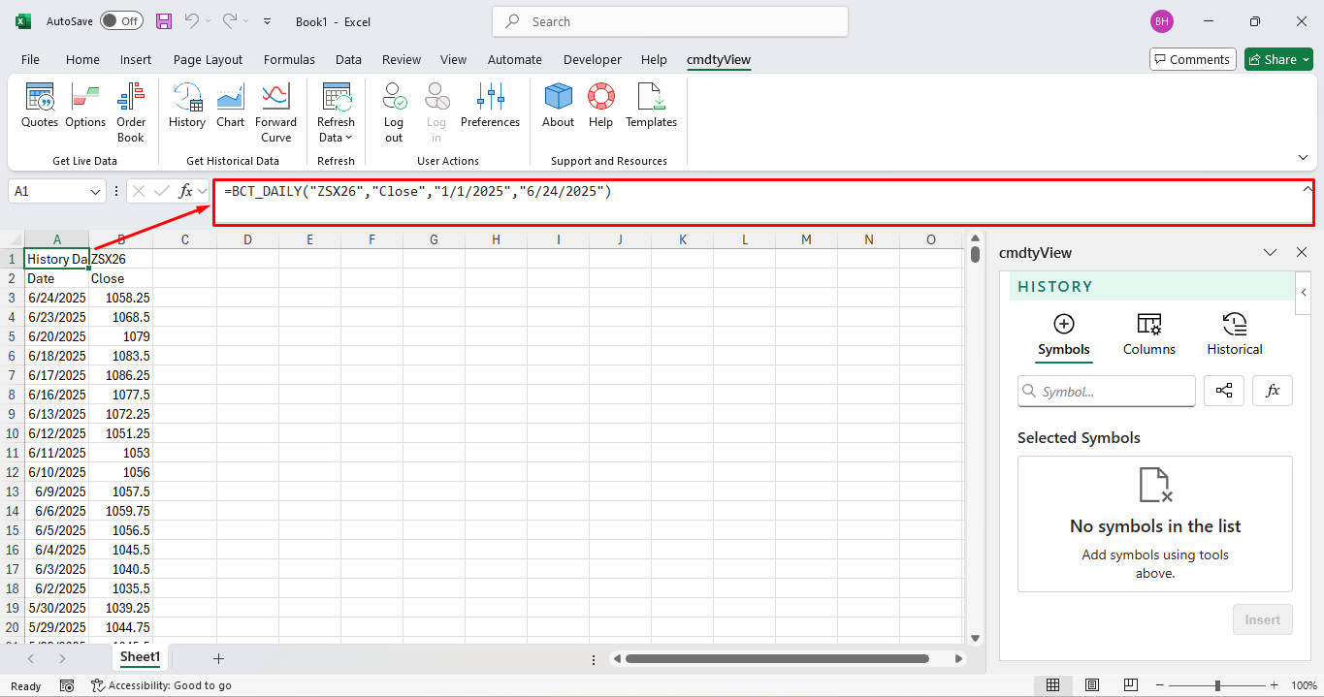Switch to Normal view in status bar

(1053, 685)
